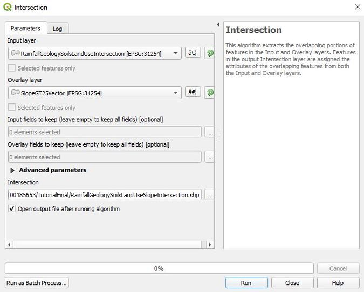This screenshot has width=364, height=292.
Task: Browse for Intersection output file location
Action: (x=210, y=196)
